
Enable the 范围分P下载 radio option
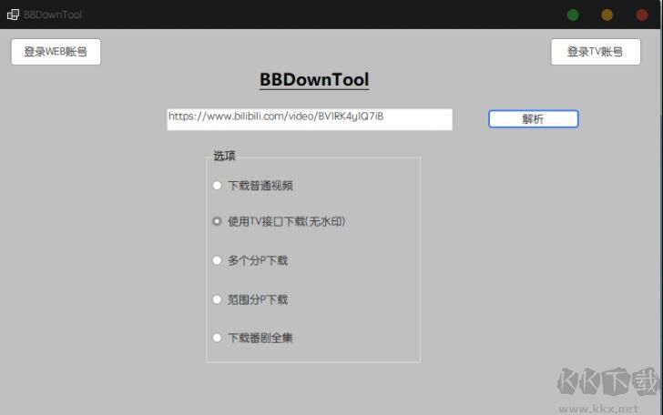pyautogui.click(x=217, y=299)
